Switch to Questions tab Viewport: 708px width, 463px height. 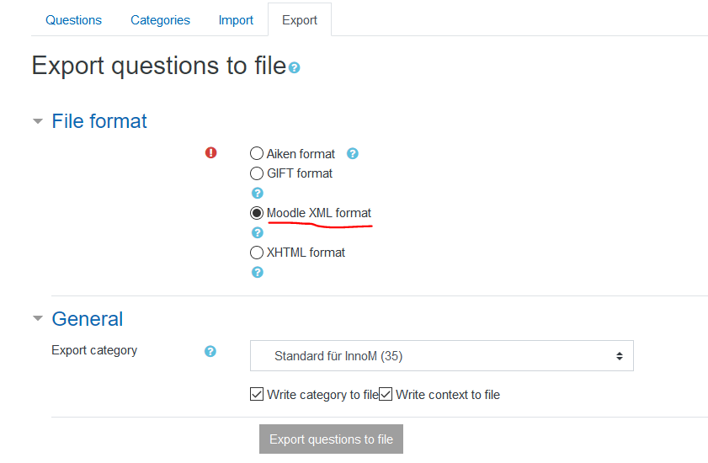coord(73,20)
